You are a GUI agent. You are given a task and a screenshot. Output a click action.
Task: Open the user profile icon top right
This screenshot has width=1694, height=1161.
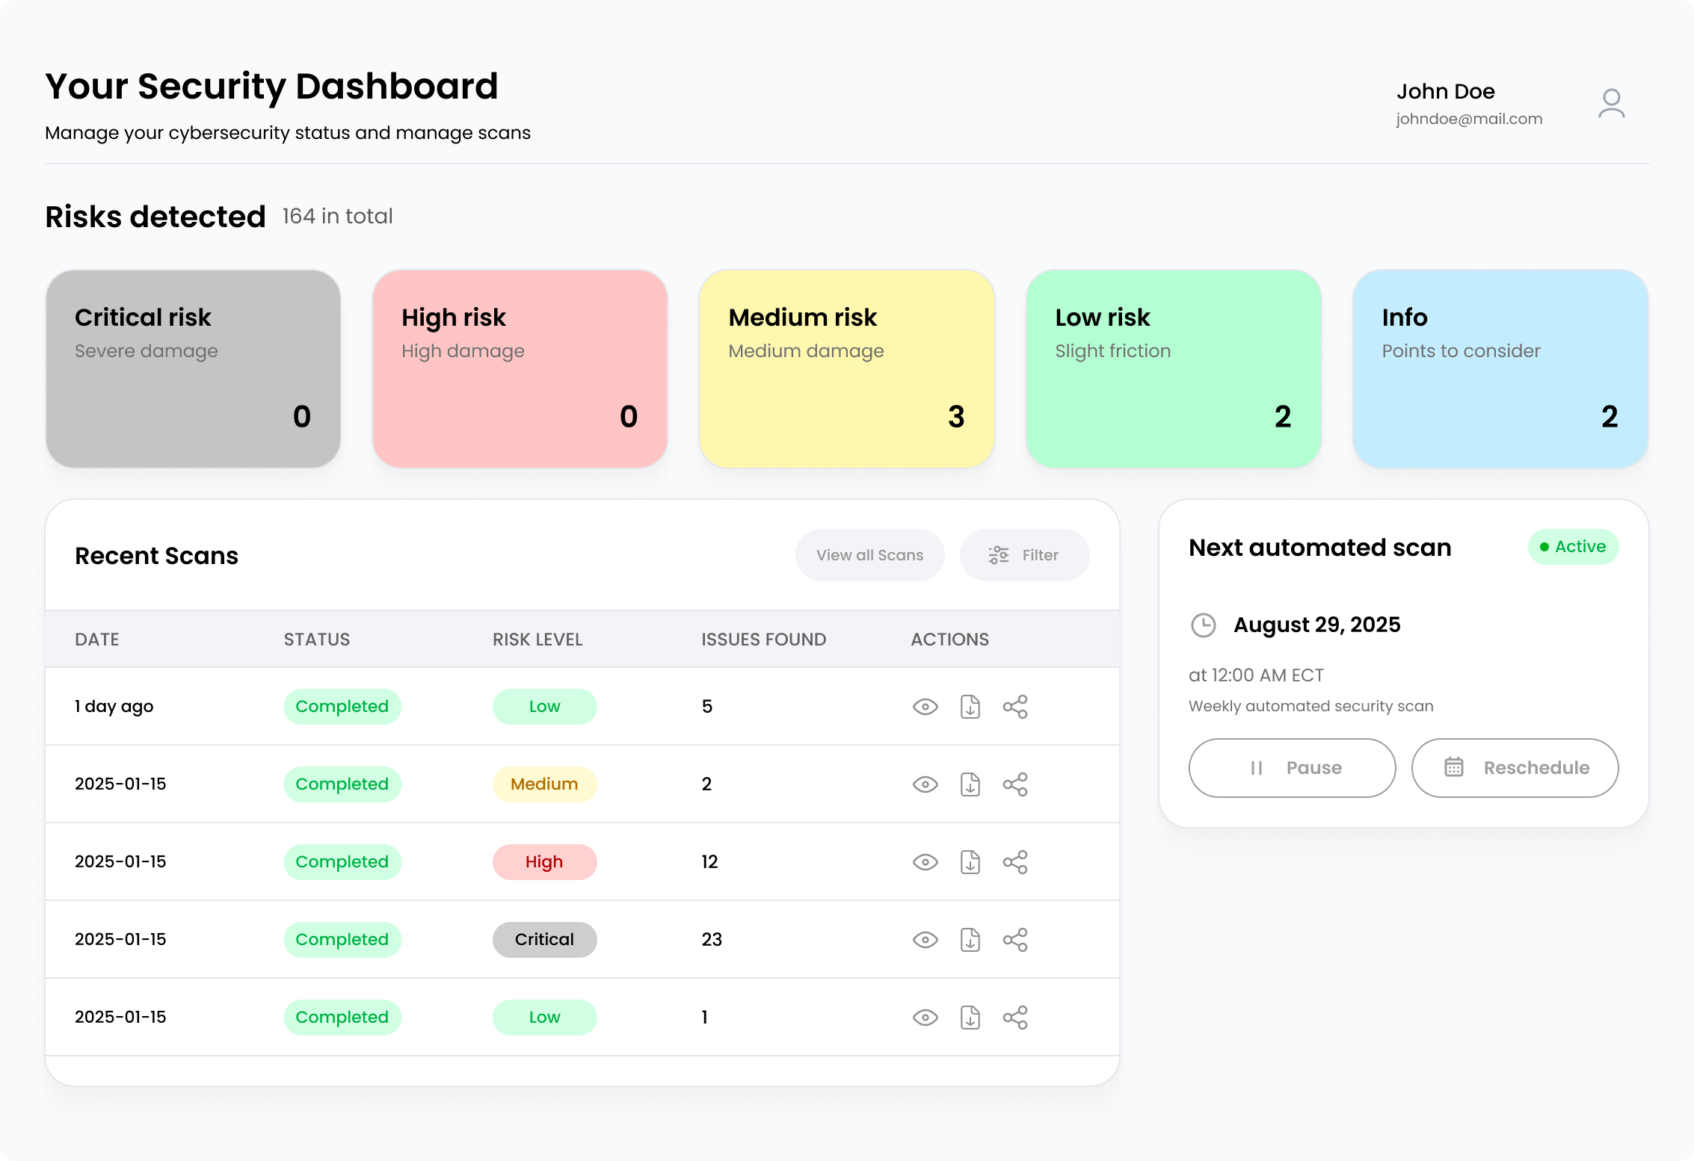point(1612,104)
